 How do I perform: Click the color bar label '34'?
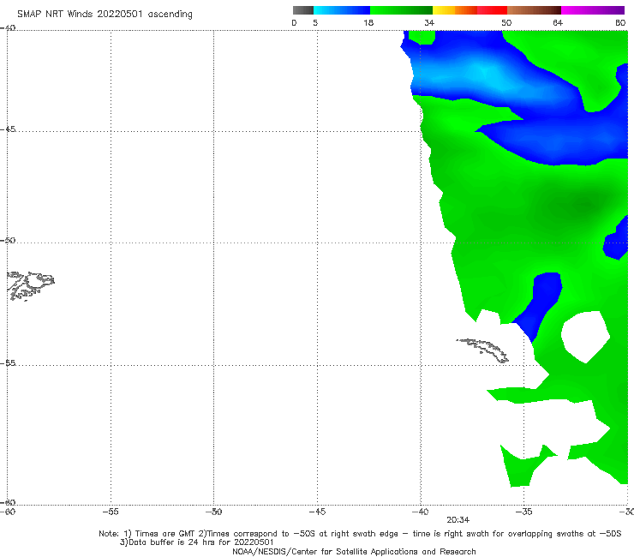tap(429, 22)
